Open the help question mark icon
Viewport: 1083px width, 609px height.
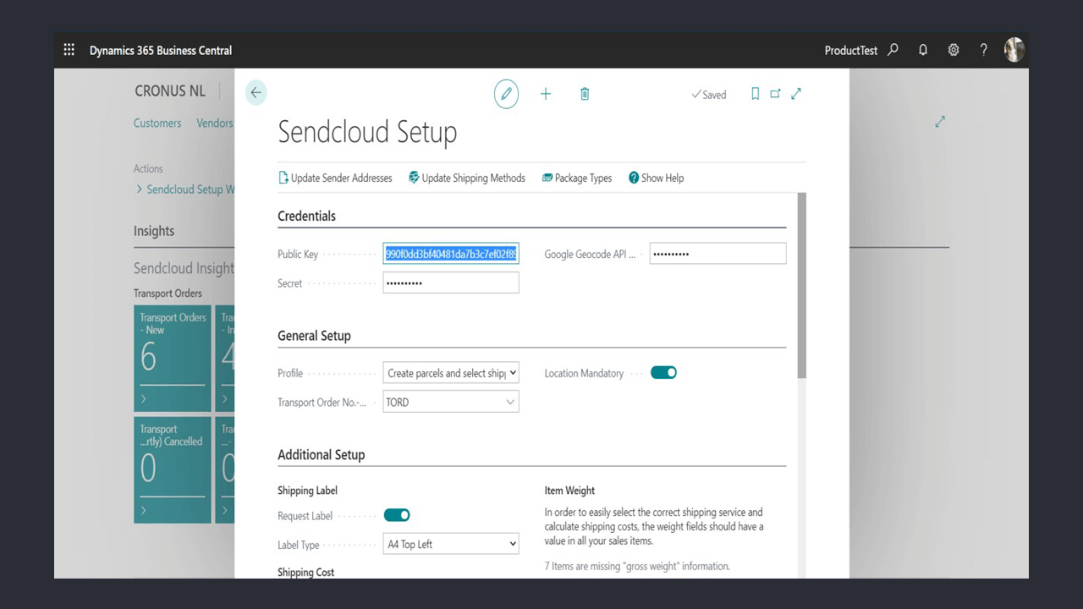click(x=983, y=50)
